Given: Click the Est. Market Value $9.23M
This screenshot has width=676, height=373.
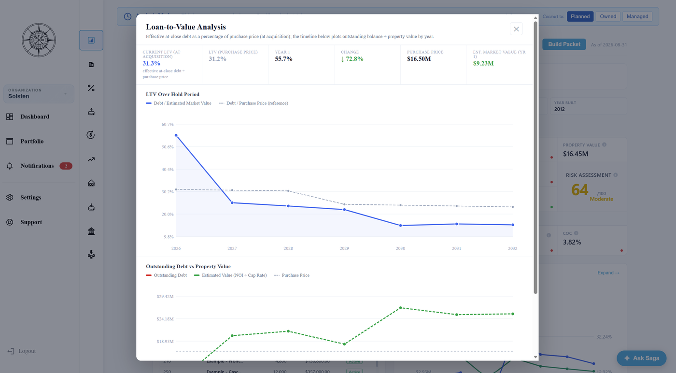Looking at the screenshot, I should click(483, 63).
